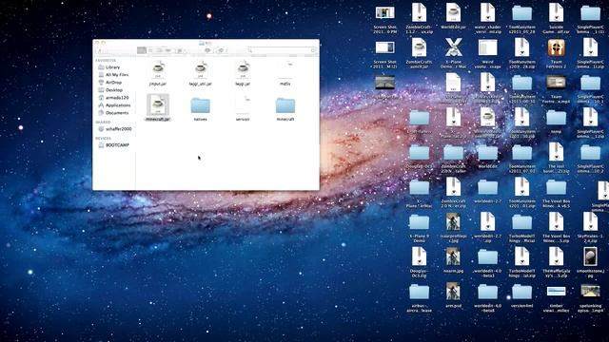Open the Finder action gear menu
Screen dimensions: 609x342
(x=222, y=50)
